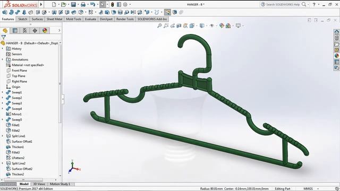Click the feature tree filter funnel

coord(4,37)
